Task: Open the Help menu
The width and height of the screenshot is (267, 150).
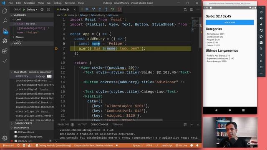Action: click(x=81, y=3)
